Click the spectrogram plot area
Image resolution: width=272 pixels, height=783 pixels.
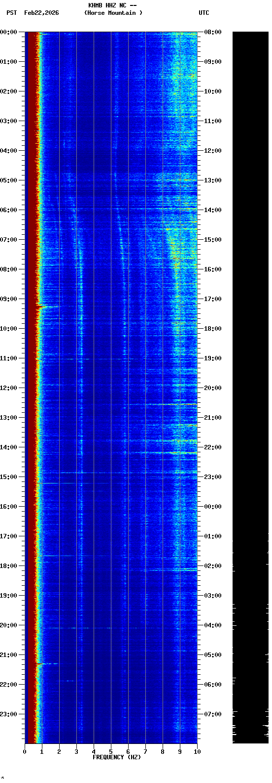[111, 388]
